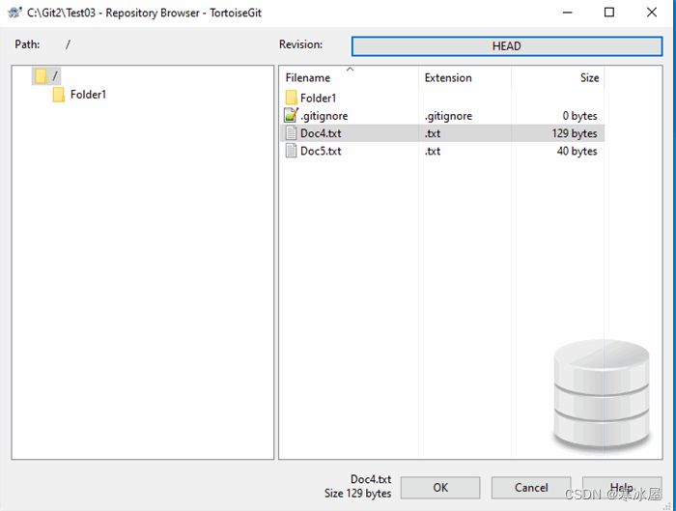Click the '0 bytes' size cell
The height and width of the screenshot is (511, 676).
coord(579,116)
